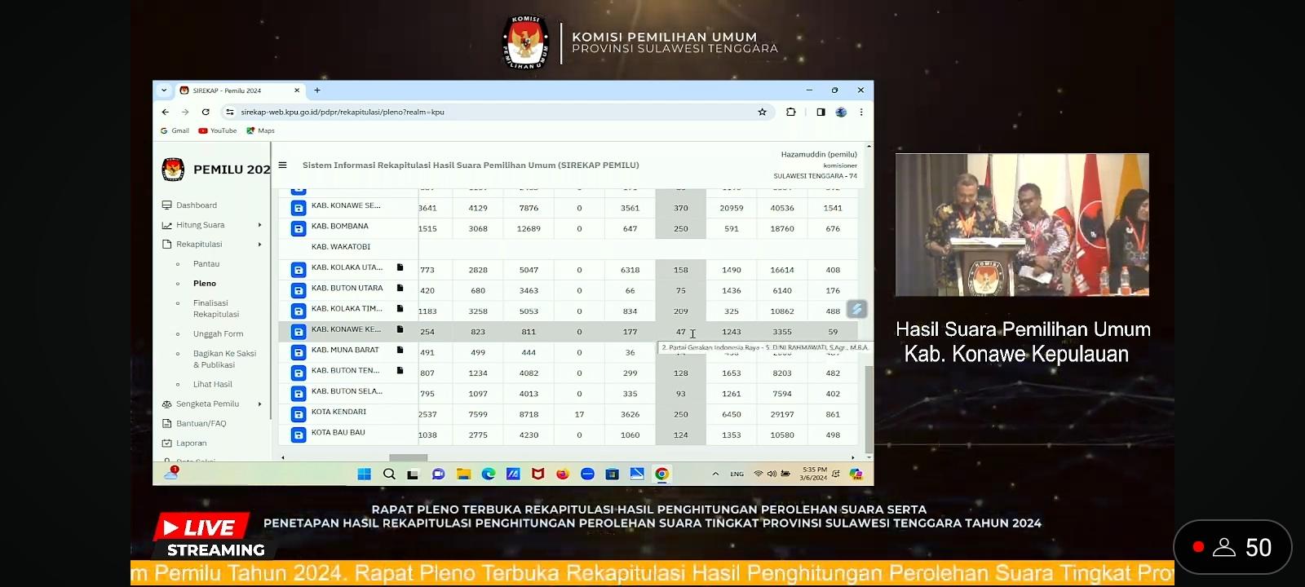Expand the Sengketa Pemilu submenu
1305x587 pixels.
point(260,404)
